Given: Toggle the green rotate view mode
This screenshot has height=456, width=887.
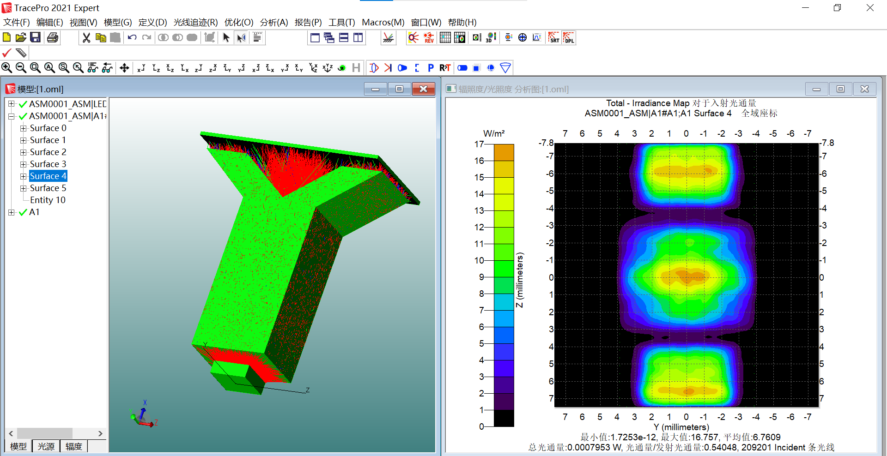Looking at the screenshot, I should pyautogui.click(x=342, y=68).
